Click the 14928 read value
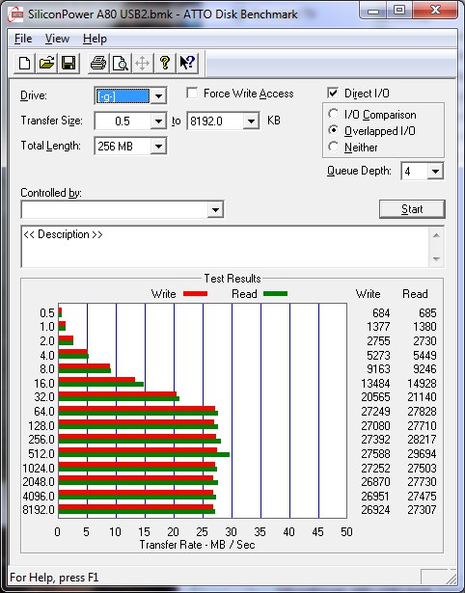Screen dimensions: 465x593 pyautogui.click(x=422, y=383)
